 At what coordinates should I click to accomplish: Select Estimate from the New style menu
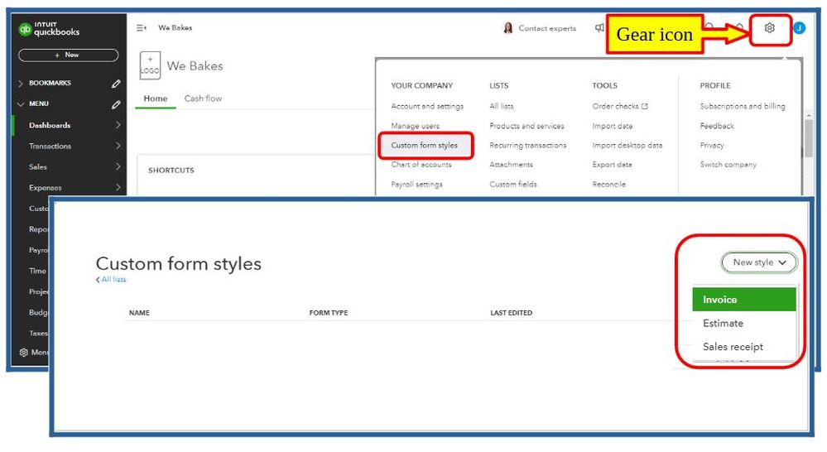coord(743,324)
